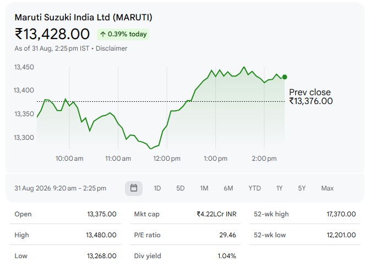370x267 pixels.
Task: Switch chart to 1M range
Action: 204,188
